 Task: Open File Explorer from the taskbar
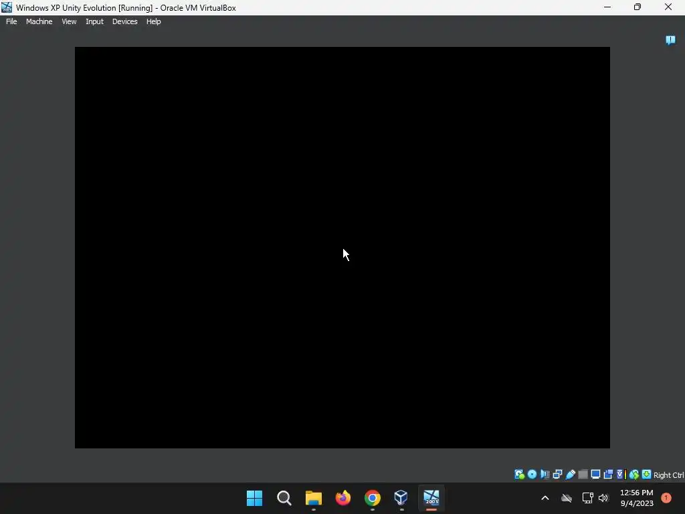[314, 498]
